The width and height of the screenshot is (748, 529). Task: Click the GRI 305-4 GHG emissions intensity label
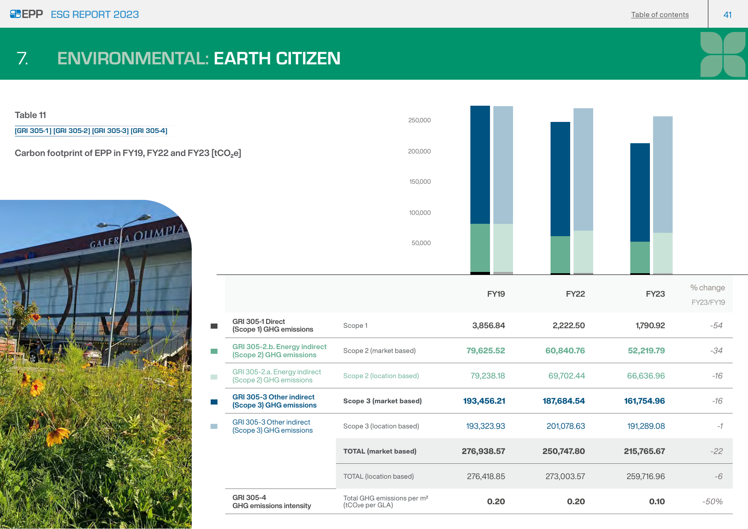(x=272, y=501)
